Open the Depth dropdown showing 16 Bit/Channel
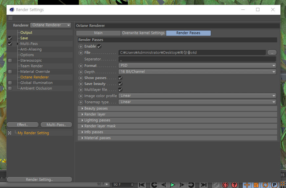286x188 pixels. point(197,72)
